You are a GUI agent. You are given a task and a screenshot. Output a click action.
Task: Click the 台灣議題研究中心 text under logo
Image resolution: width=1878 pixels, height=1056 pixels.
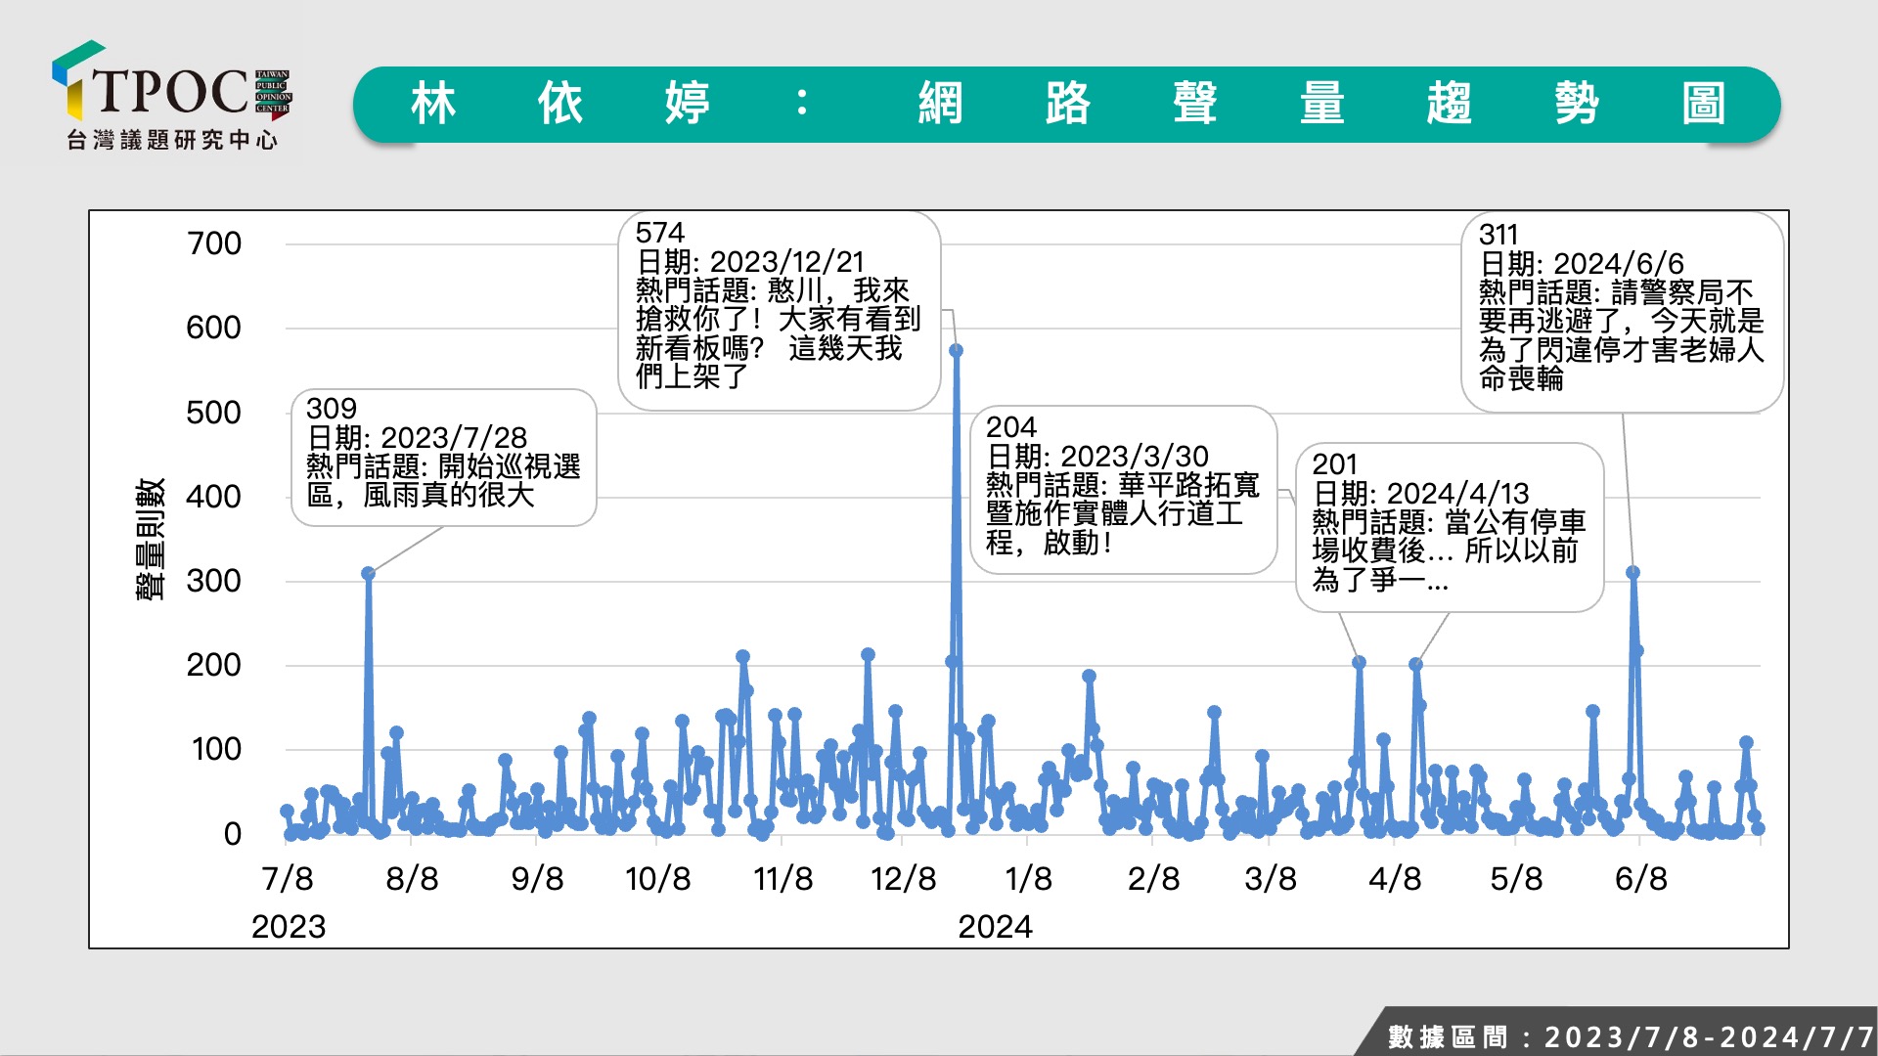pyautogui.click(x=171, y=141)
